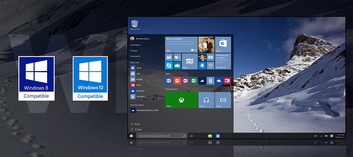The image size is (353, 157).
Task: Open the suitcase Travel tile
Action: point(177,65)
